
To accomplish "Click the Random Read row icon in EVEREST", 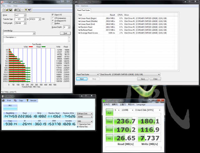I will coord(79,27).
